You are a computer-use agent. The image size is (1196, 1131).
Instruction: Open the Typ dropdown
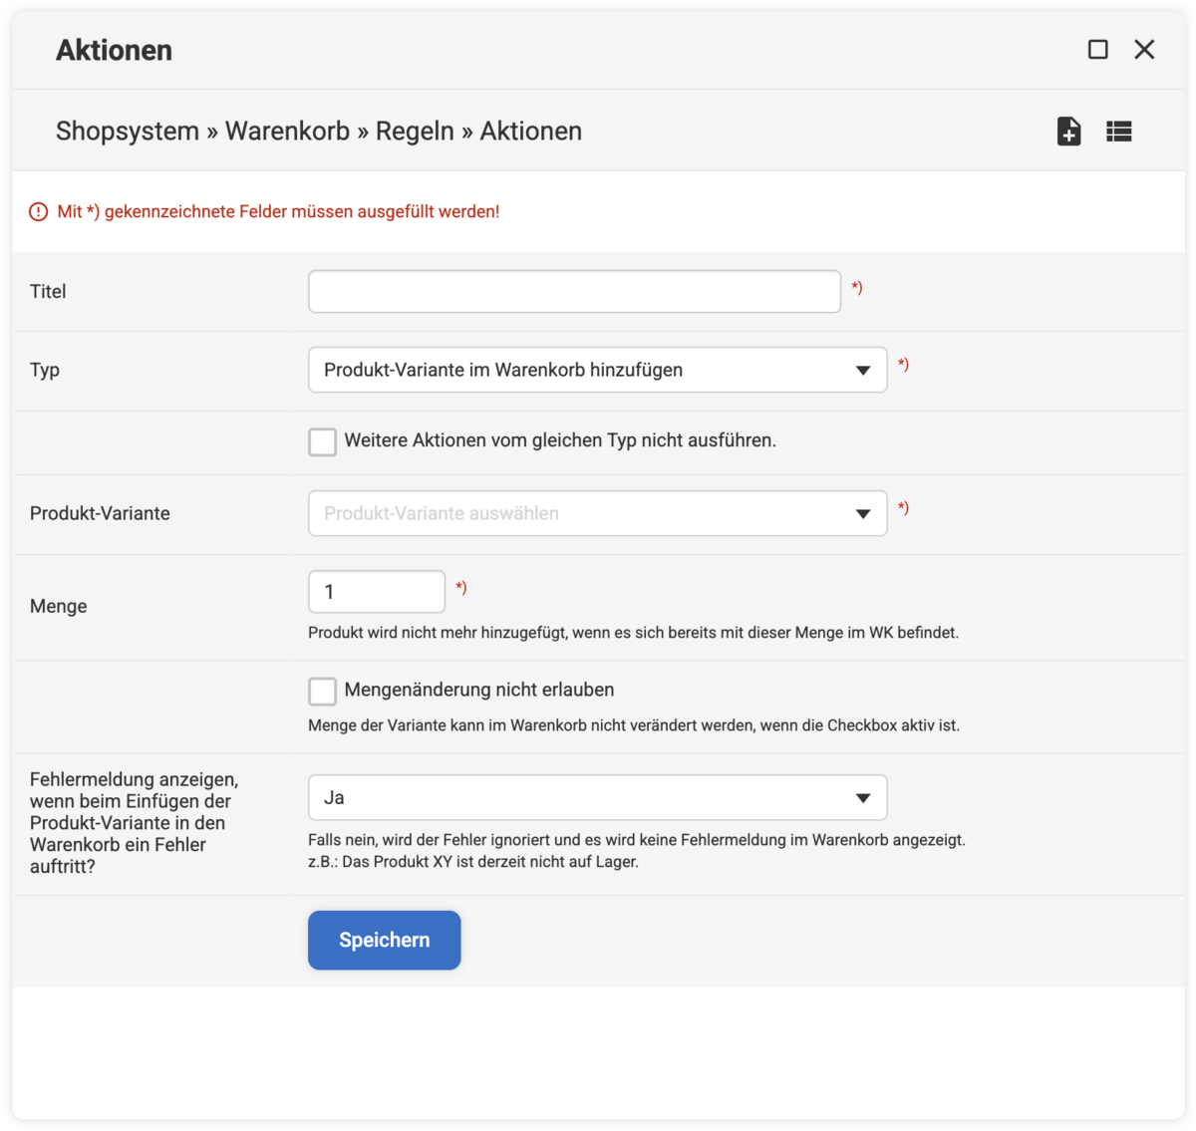point(597,370)
